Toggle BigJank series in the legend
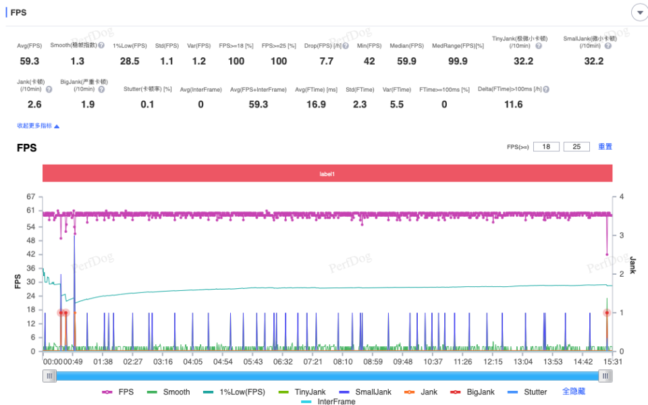Viewport: 648px width, 405px height. tap(473, 391)
